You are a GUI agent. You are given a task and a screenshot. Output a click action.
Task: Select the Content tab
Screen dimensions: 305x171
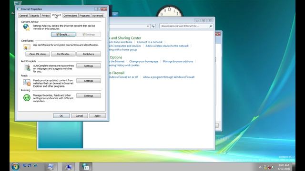click(x=57, y=15)
